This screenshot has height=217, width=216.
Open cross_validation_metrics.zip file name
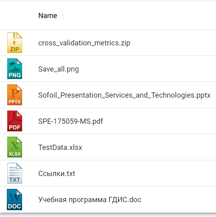(84, 43)
